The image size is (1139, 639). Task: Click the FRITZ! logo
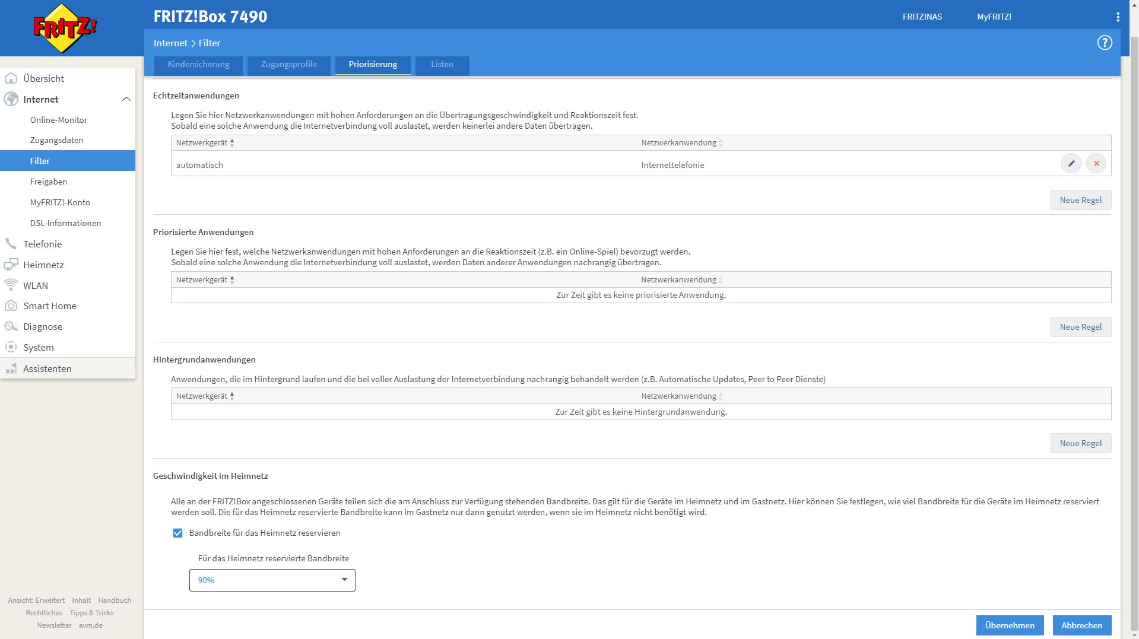tap(65, 28)
